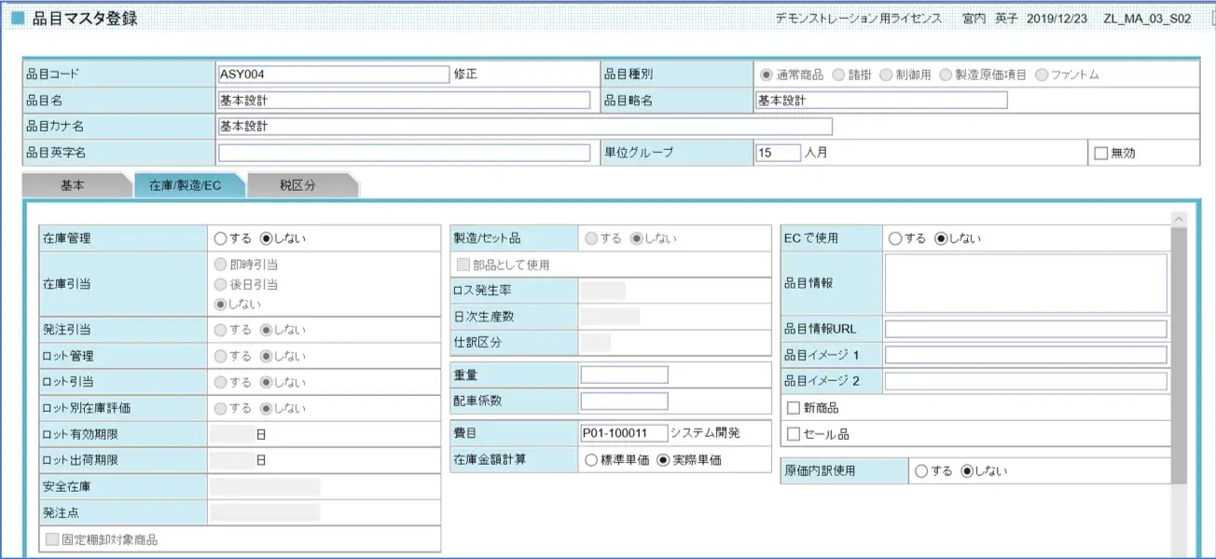
Task: Select する for ECで使用
Action: tap(895, 239)
